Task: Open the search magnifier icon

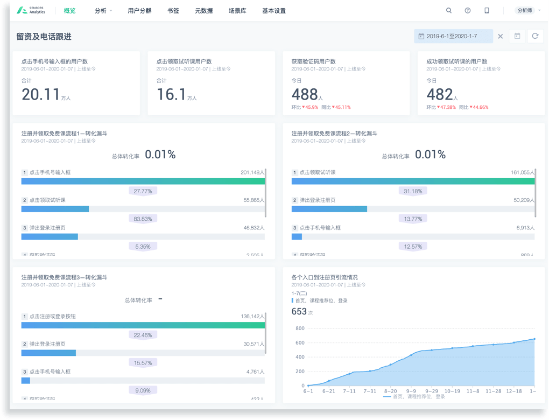Action: coord(449,11)
